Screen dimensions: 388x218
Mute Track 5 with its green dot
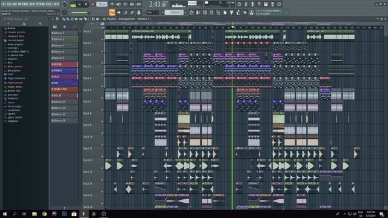(102, 86)
